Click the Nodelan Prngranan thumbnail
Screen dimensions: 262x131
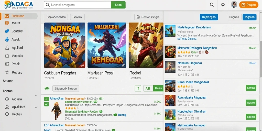tap(170, 67)
